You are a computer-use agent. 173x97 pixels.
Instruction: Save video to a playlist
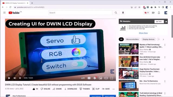[x=106, y=89]
